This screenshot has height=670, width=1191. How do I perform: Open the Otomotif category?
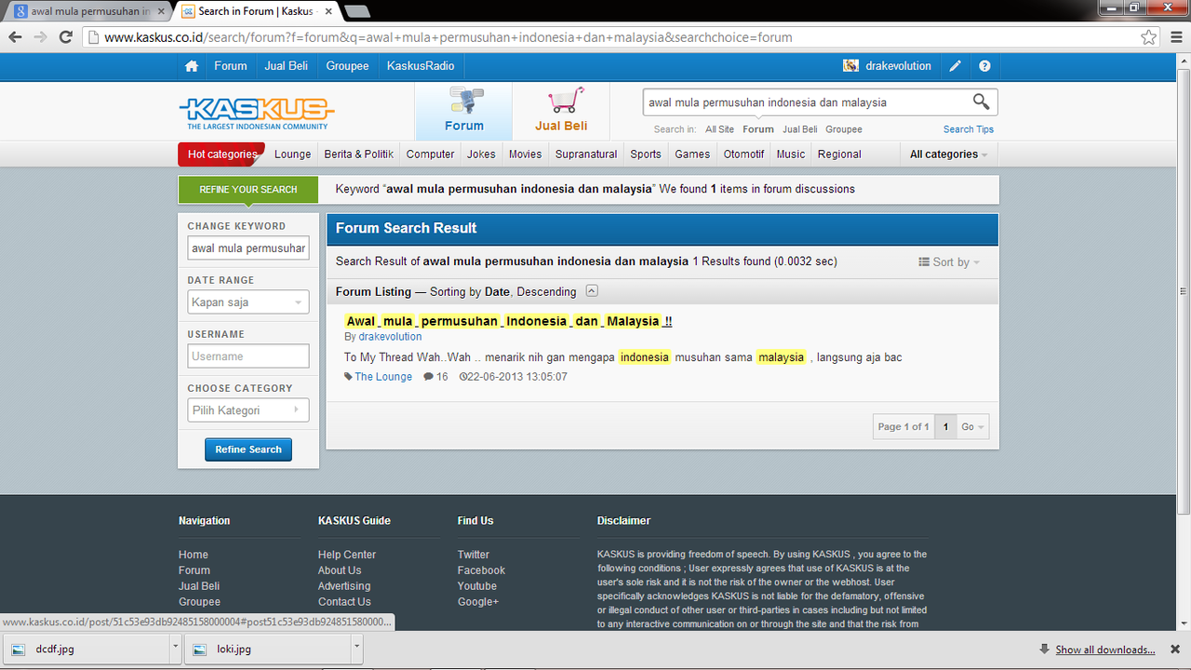[x=744, y=154]
